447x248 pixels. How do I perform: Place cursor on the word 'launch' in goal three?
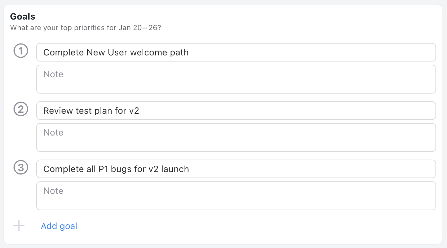click(x=175, y=169)
